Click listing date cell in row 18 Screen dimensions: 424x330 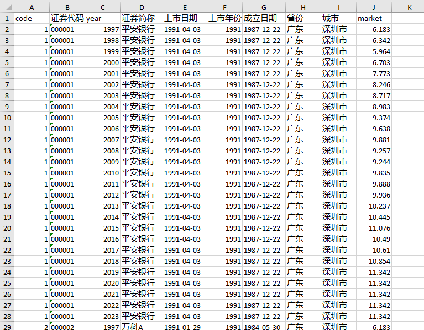click(185, 206)
